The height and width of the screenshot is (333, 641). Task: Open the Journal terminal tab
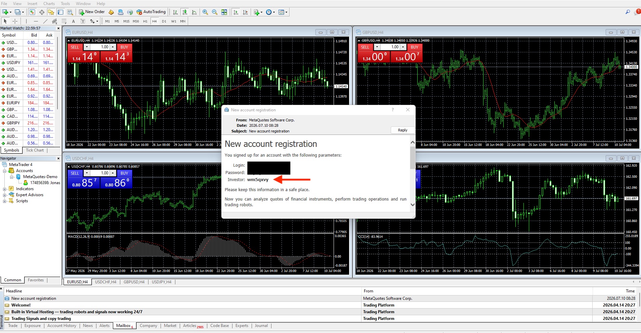point(261,326)
